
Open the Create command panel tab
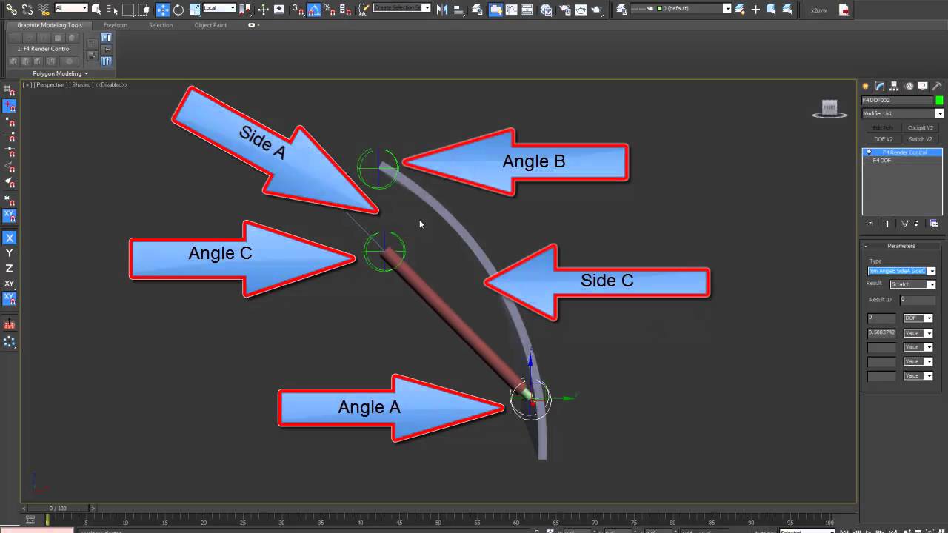point(865,87)
